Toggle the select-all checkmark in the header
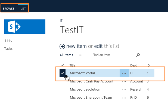The height and width of the screenshot is (103, 168). pos(63,65)
